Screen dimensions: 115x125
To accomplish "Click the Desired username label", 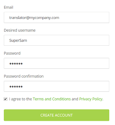I will (x=20, y=30).
